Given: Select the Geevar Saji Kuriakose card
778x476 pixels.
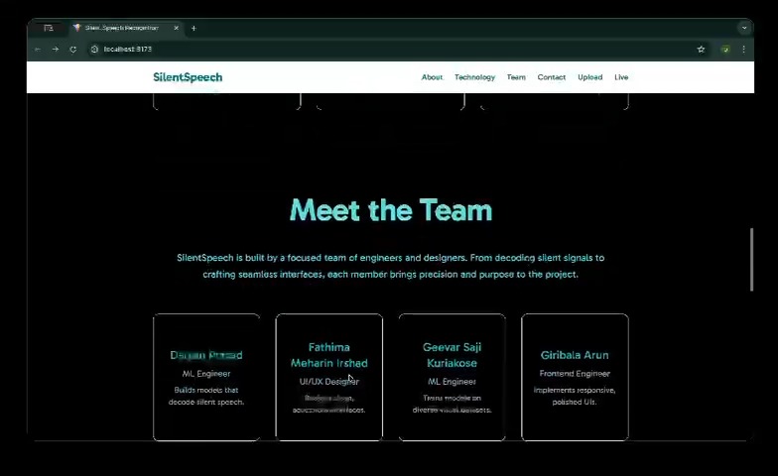Looking at the screenshot, I should 453,377.
